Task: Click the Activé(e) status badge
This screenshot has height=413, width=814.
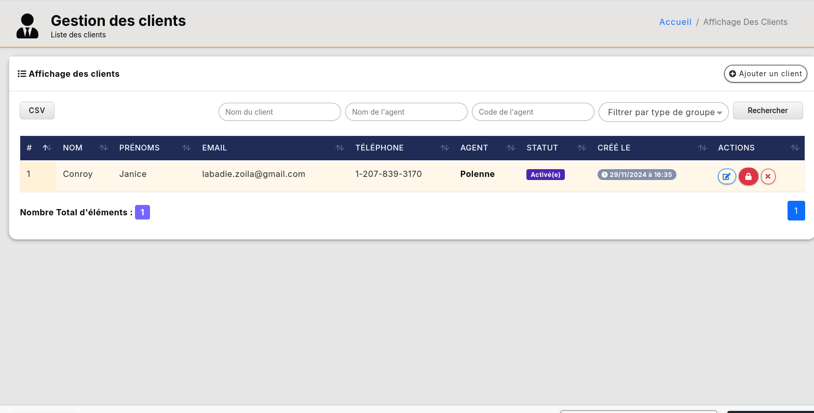Action: click(545, 175)
